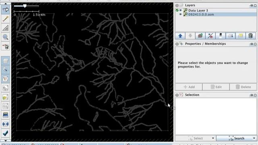This screenshot has width=258, height=145.
Task: Toggle the Authors dialog in the left toolbar
Action: click(6, 106)
